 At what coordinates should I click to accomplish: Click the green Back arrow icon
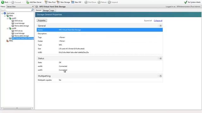click(x=3, y=2)
